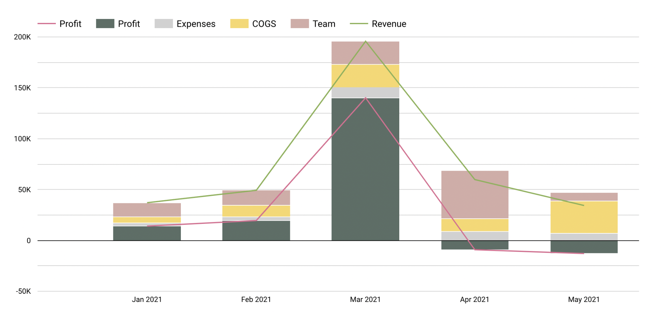Click the 150K y-axis label
Screen dimensions: 666x312
[x=23, y=88]
